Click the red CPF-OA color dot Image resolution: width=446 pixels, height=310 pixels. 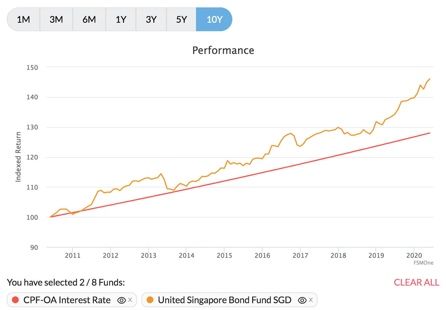pyautogui.click(x=15, y=300)
